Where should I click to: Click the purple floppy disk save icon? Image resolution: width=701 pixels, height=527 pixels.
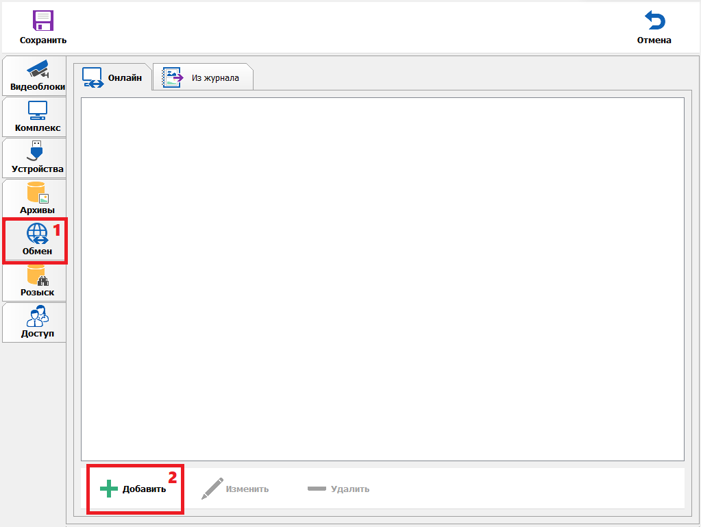point(43,21)
